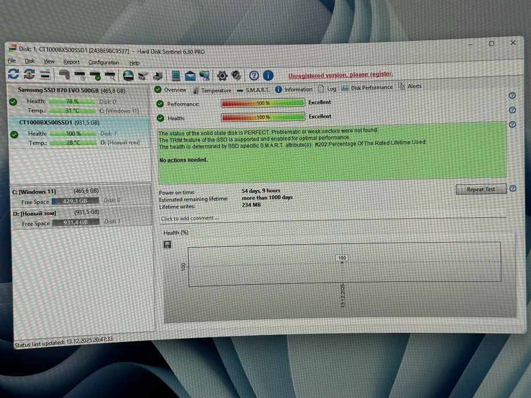Switch to the Log tab
The image size is (531, 398).
point(327,89)
